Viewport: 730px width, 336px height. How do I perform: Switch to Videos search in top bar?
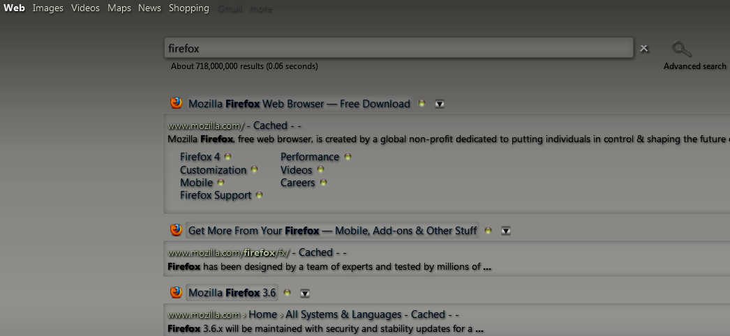click(x=85, y=8)
